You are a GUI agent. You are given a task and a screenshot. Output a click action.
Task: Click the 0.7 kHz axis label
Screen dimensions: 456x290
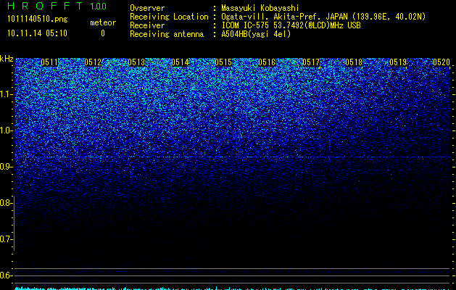click(5, 239)
